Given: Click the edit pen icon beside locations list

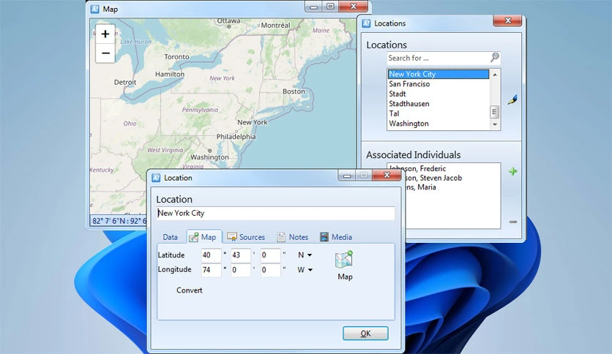Looking at the screenshot, I should [512, 99].
